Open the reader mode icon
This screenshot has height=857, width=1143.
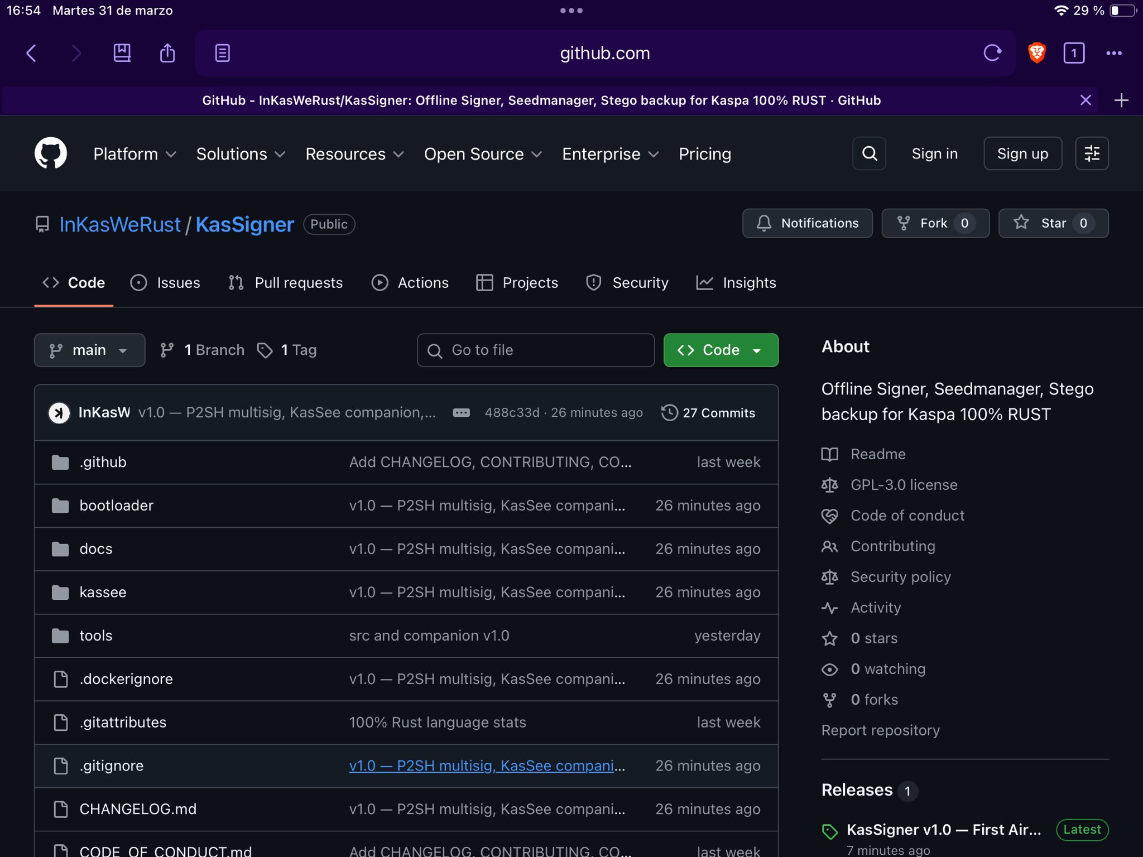pos(222,53)
